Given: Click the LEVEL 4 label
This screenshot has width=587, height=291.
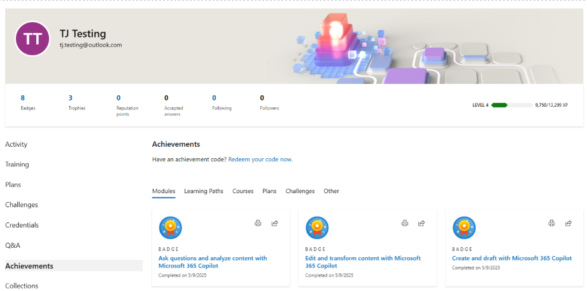Looking at the screenshot, I should pos(480,105).
